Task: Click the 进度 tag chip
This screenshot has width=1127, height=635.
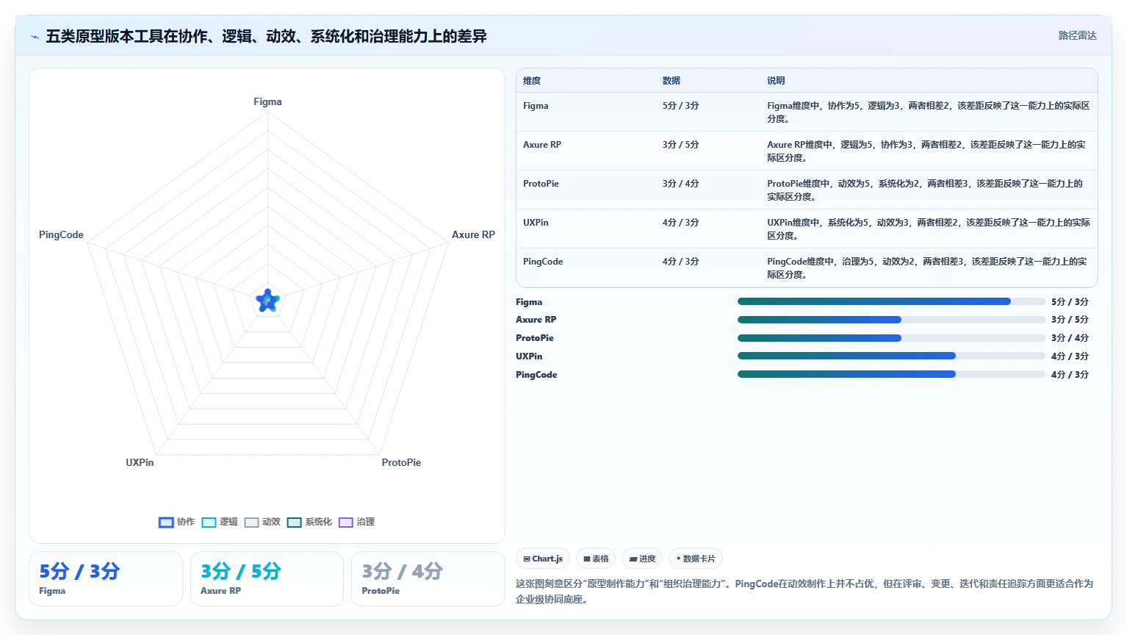Action: point(642,559)
